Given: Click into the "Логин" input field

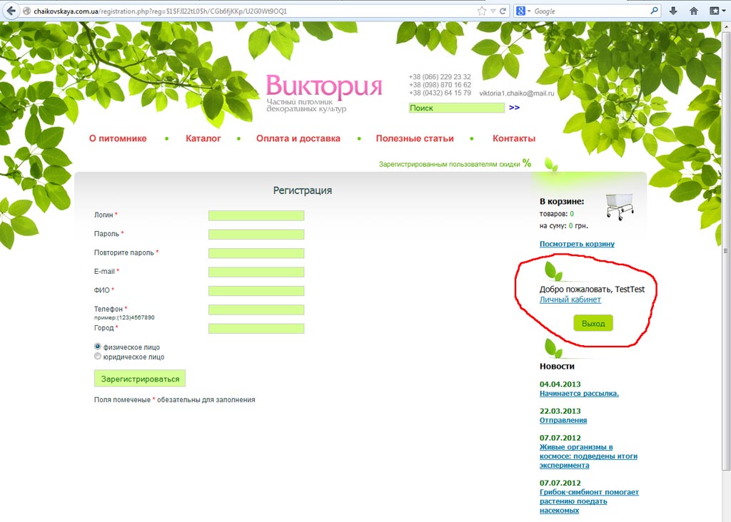Looking at the screenshot, I should pyautogui.click(x=256, y=215).
